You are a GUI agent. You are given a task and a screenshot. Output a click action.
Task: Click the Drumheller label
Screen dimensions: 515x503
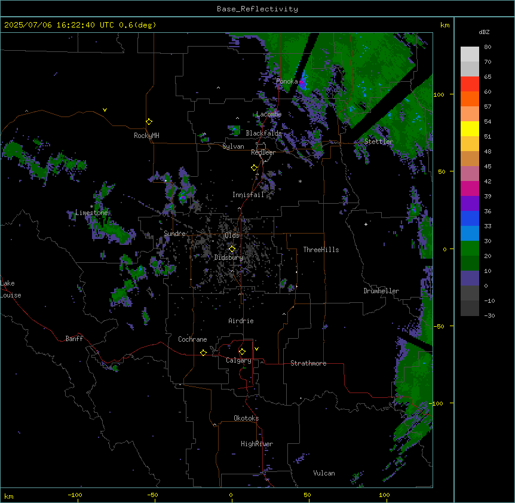[x=381, y=291]
